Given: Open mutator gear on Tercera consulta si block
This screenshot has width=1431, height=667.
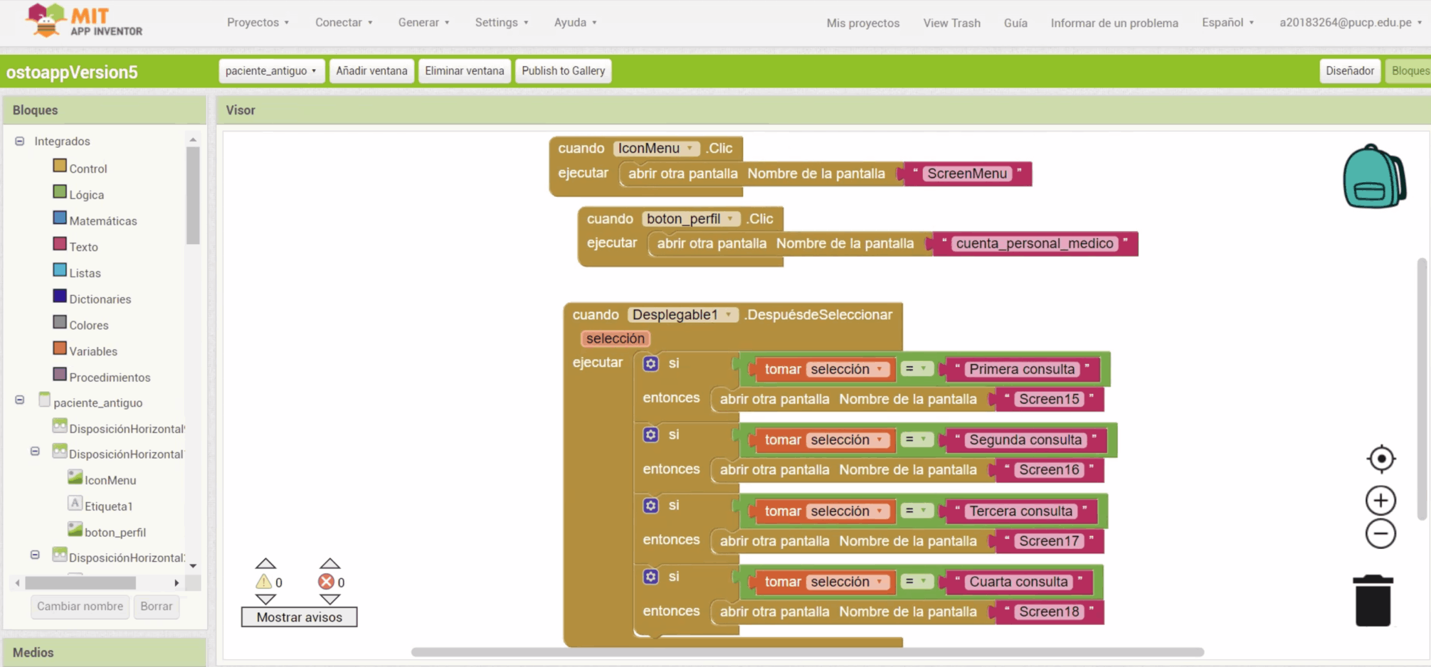Looking at the screenshot, I should pos(651,506).
